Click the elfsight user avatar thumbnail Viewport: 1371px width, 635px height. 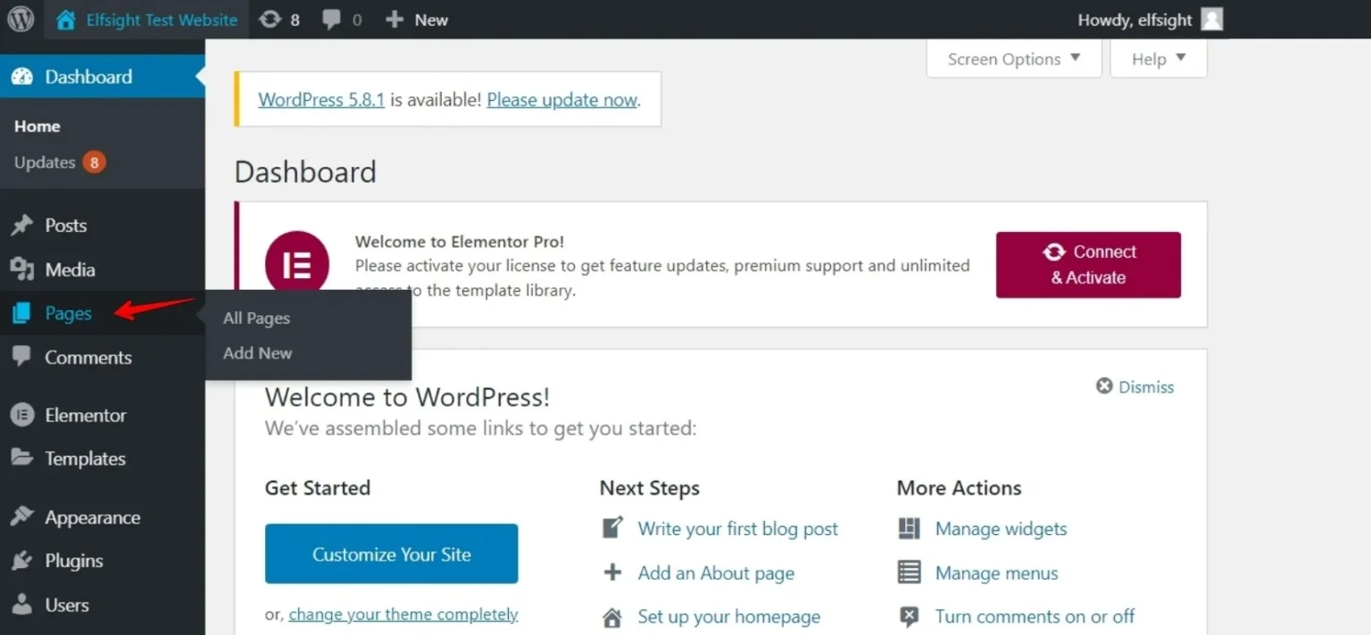pos(1211,19)
